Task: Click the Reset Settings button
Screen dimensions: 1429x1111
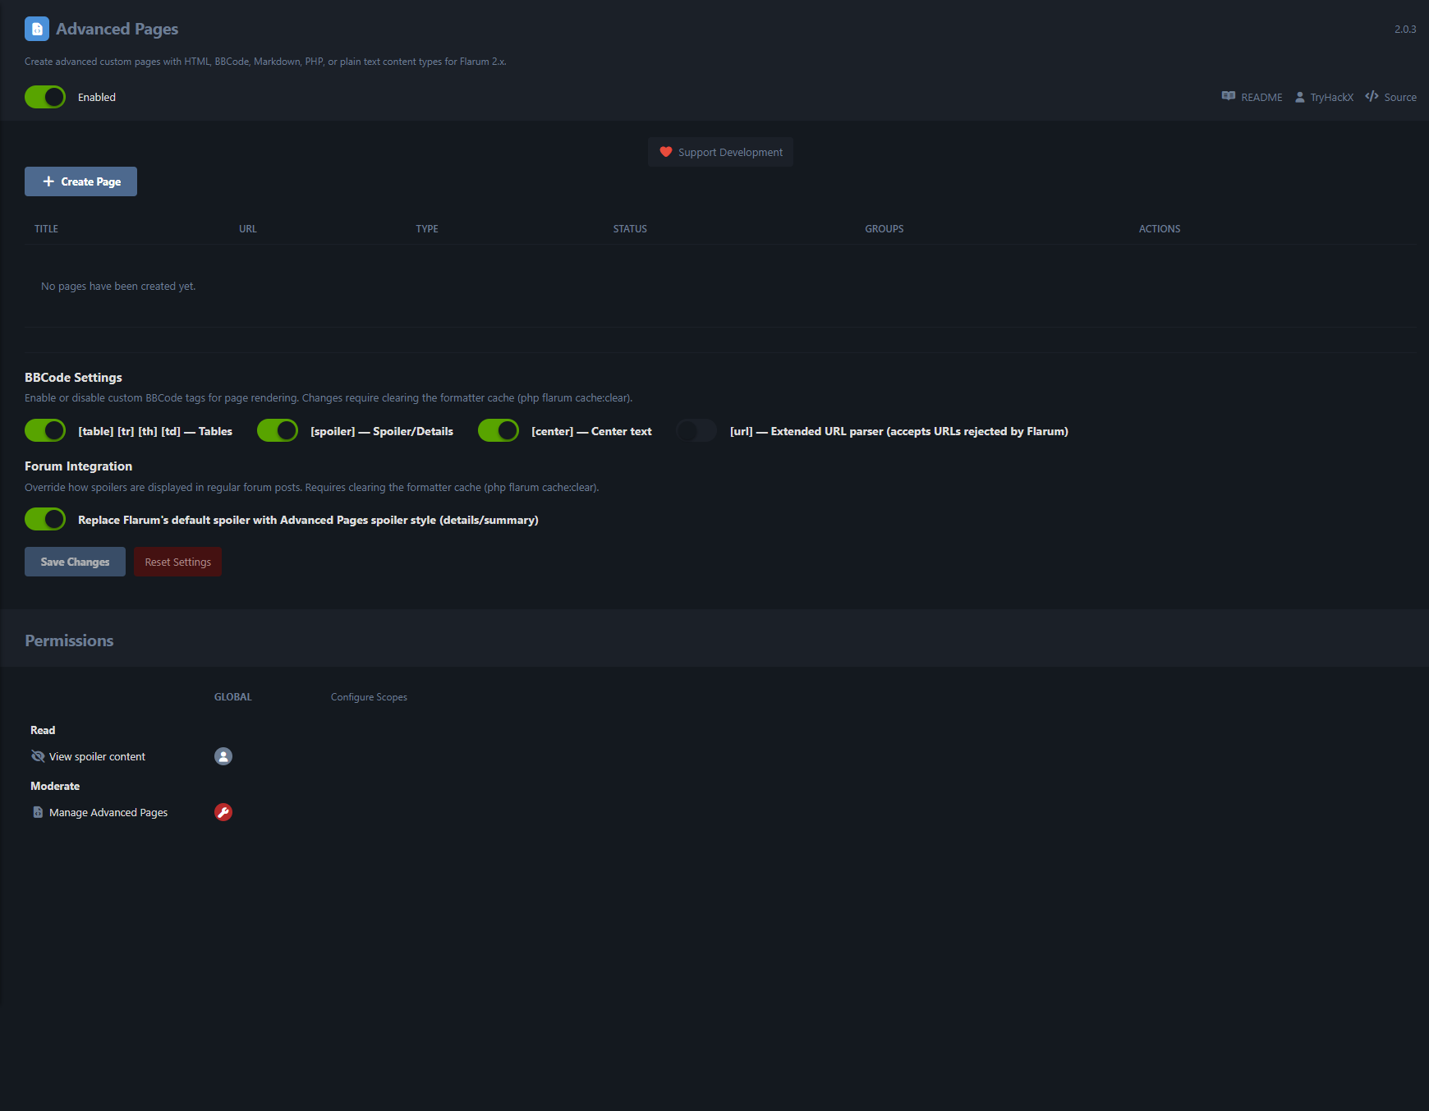Action: tap(178, 562)
